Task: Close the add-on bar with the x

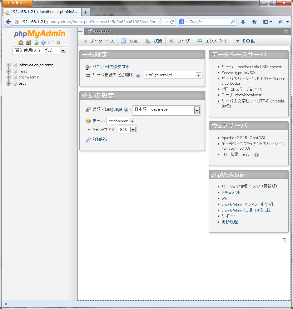Action: point(6,304)
